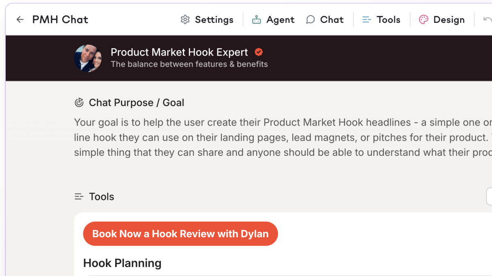Click the palette icon next to Design
This screenshot has width=492, height=276.
(x=424, y=20)
